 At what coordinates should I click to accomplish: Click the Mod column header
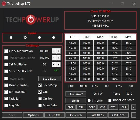pos(100,37)
